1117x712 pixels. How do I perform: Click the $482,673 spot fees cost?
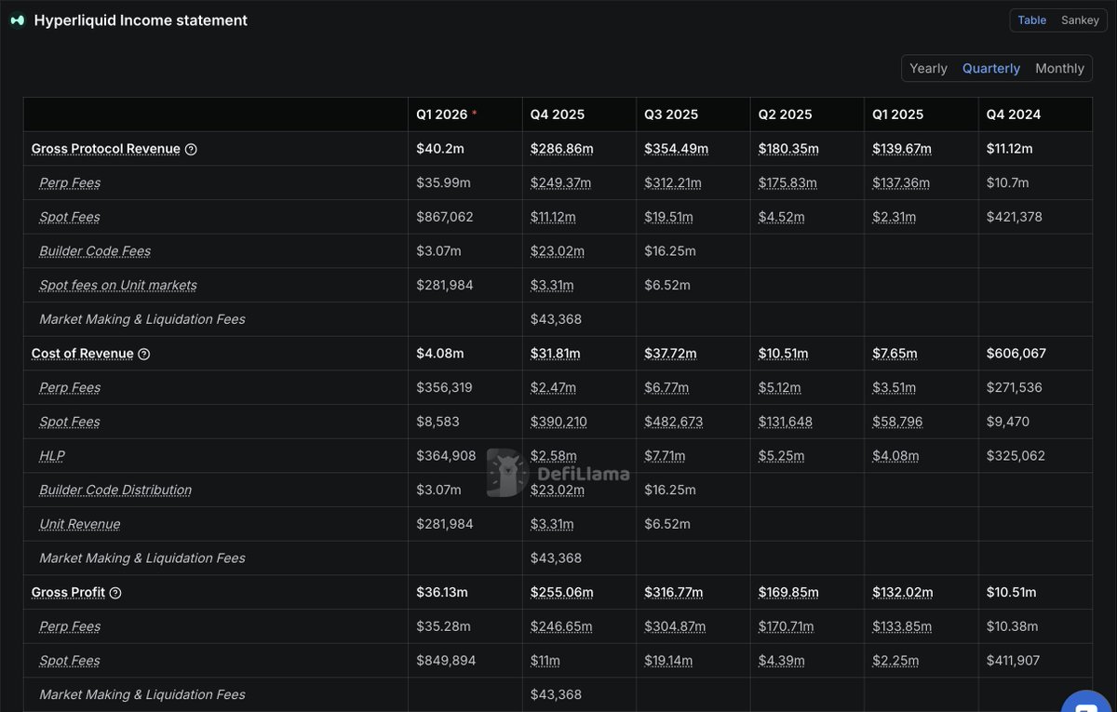point(674,422)
